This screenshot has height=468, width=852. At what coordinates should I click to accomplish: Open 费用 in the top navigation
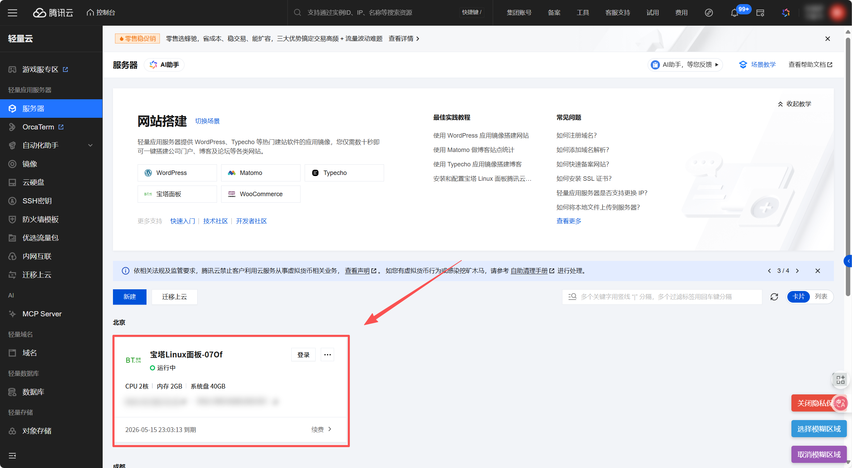[x=681, y=13]
